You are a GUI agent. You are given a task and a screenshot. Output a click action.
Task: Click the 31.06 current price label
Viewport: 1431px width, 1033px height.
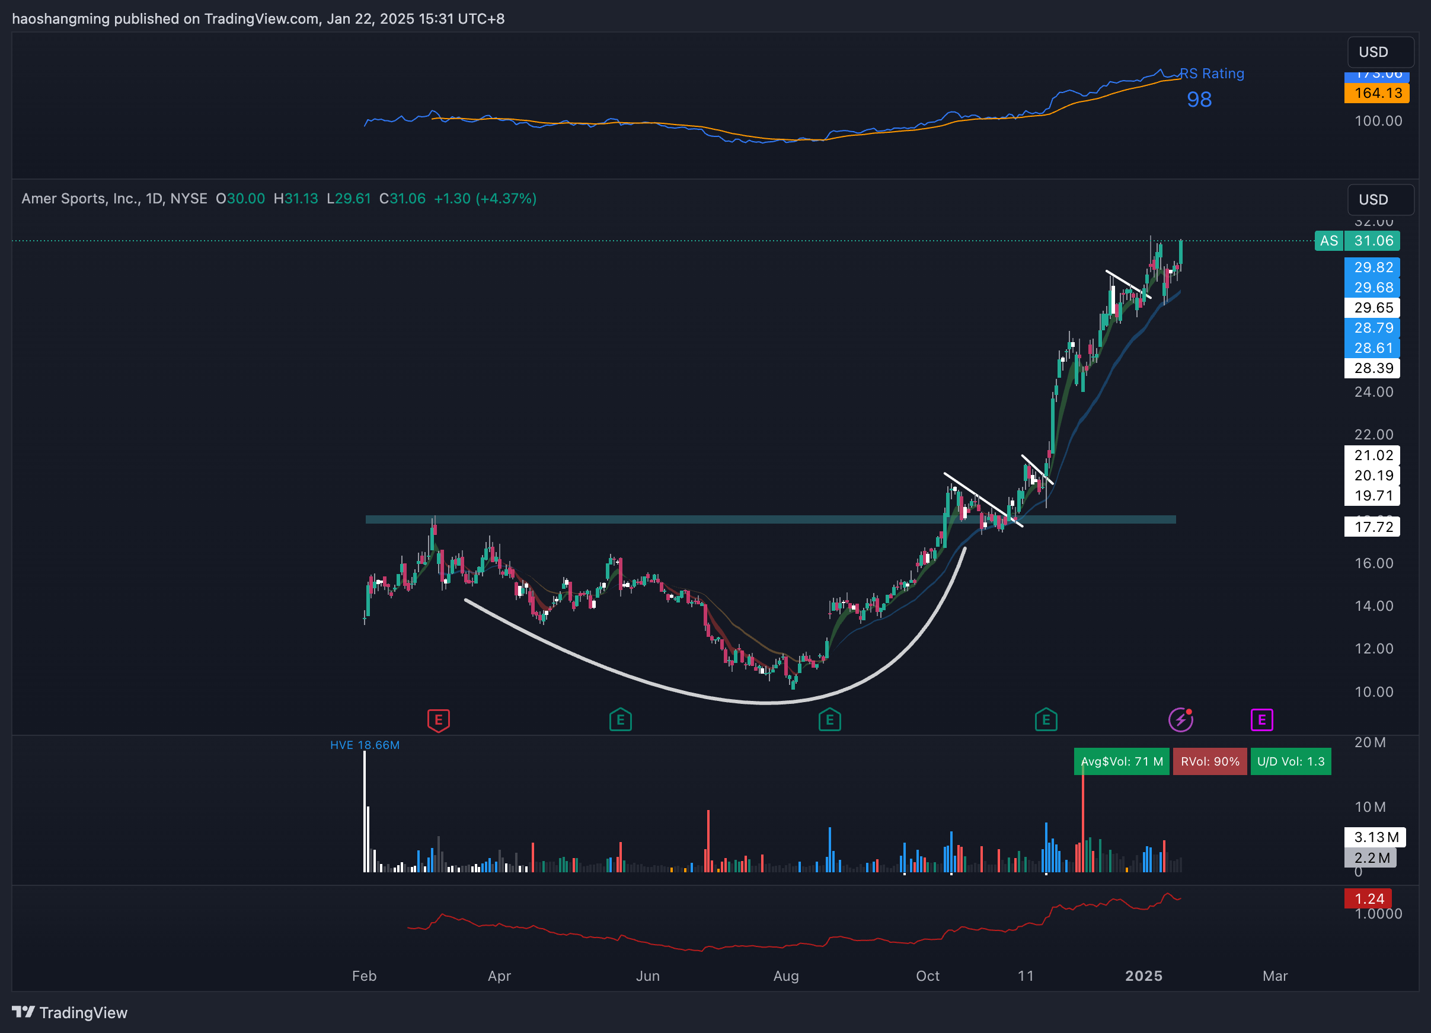tap(1373, 241)
